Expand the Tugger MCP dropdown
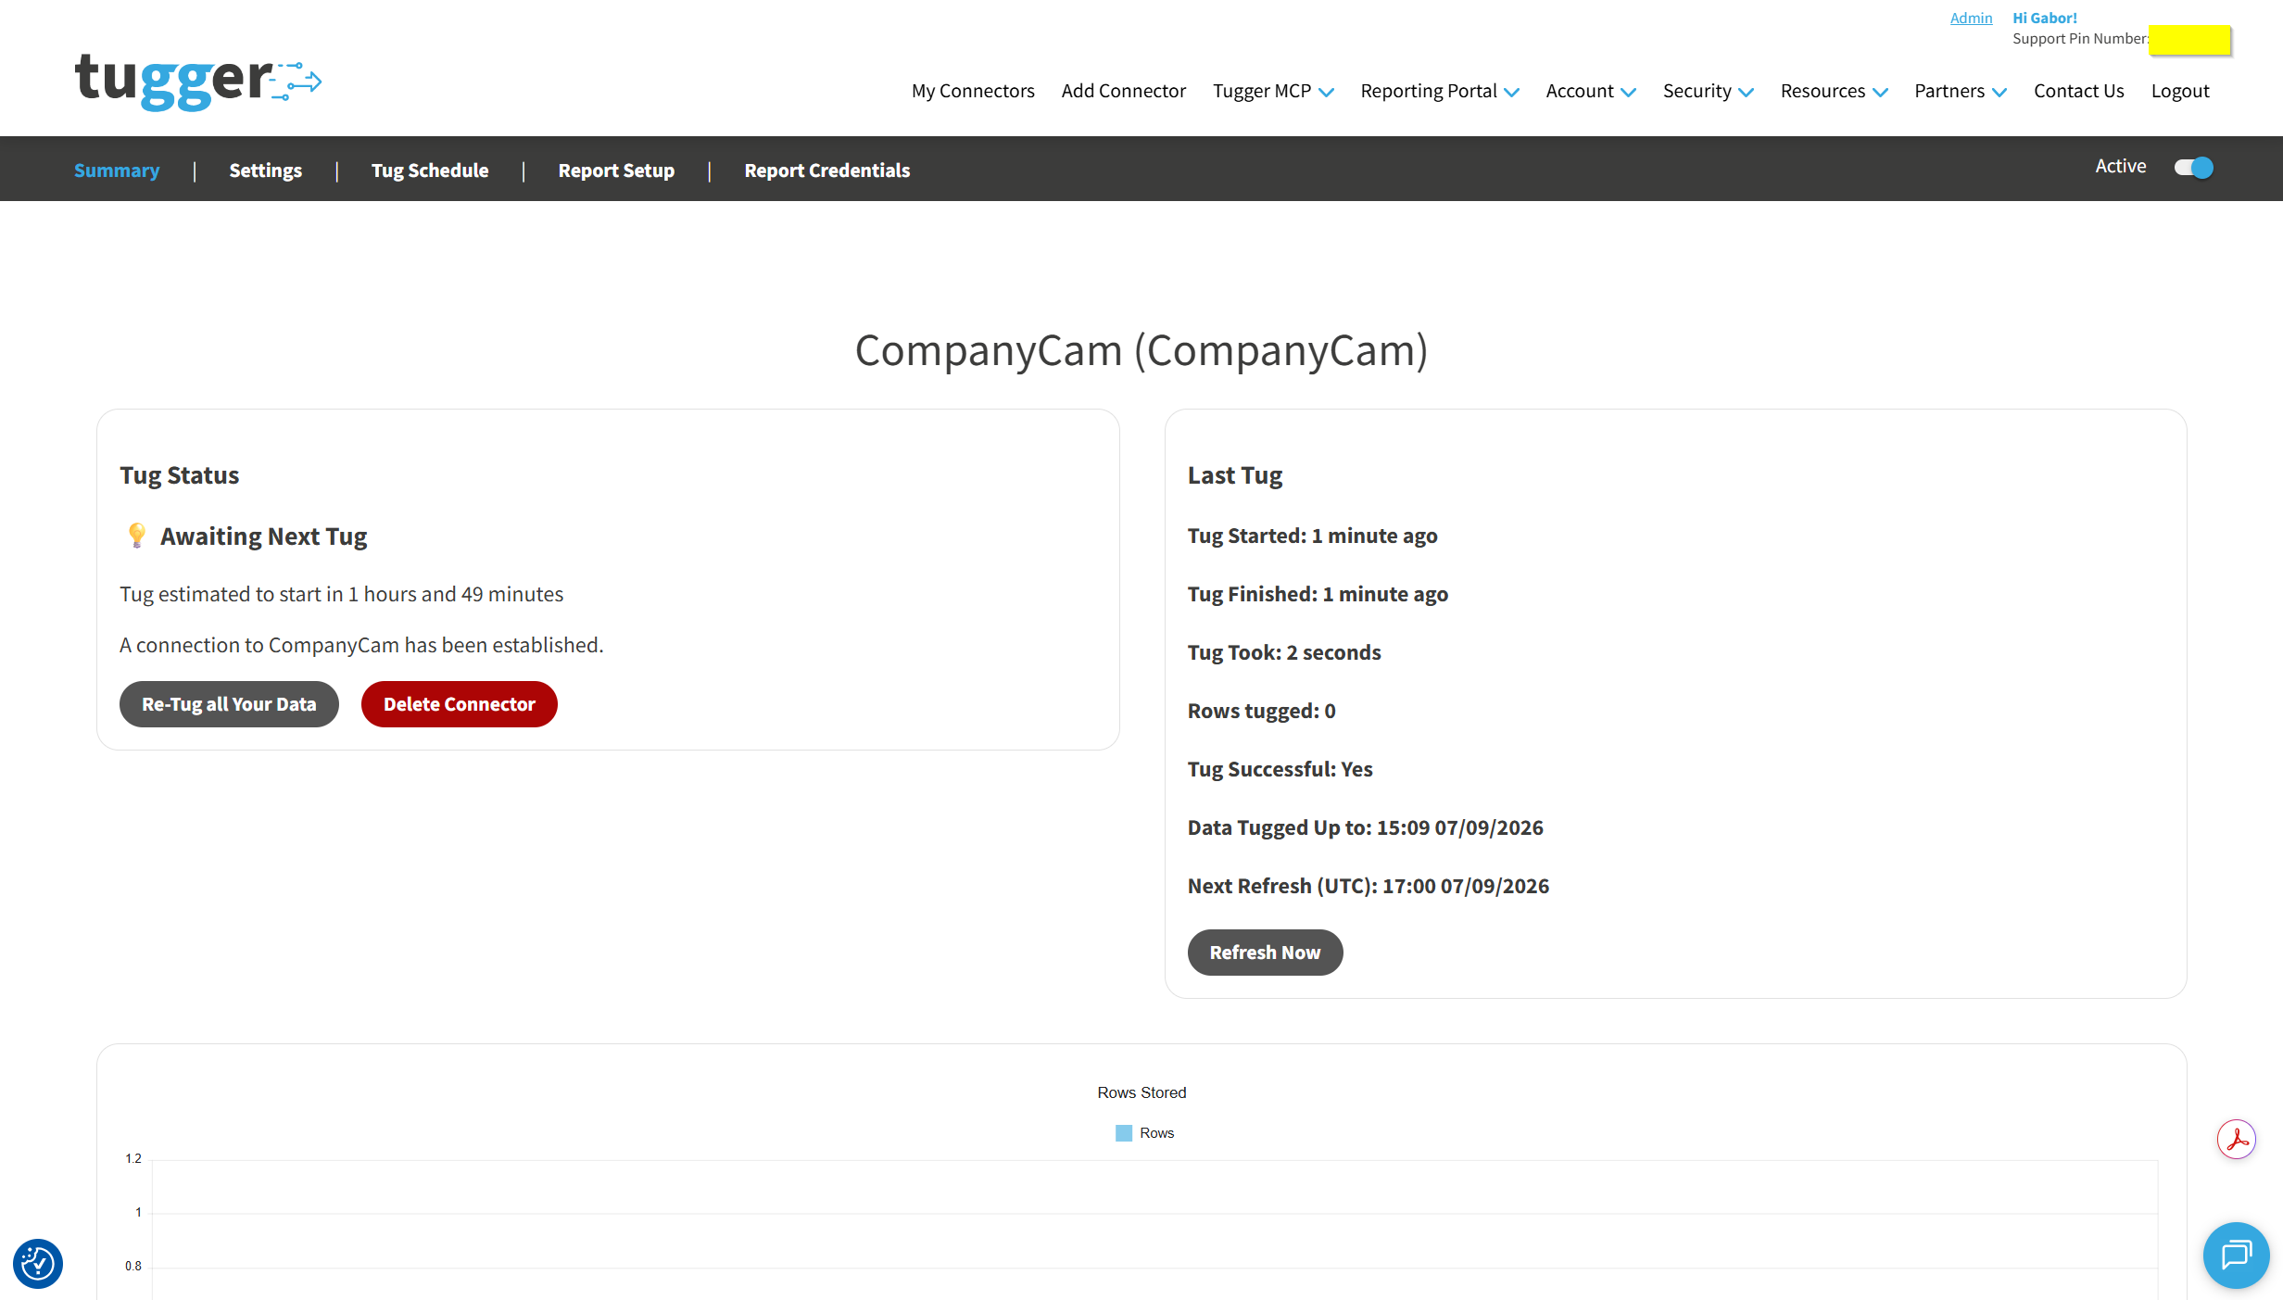Image resolution: width=2283 pixels, height=1300 pixels. point(1273,91)
